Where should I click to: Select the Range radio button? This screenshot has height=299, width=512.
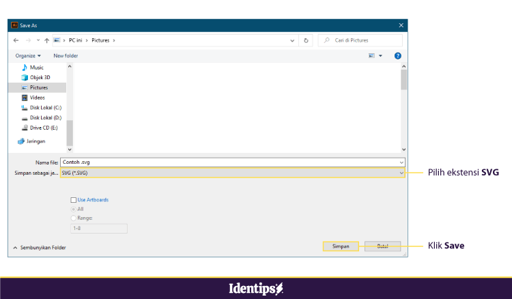click(74, 218)
